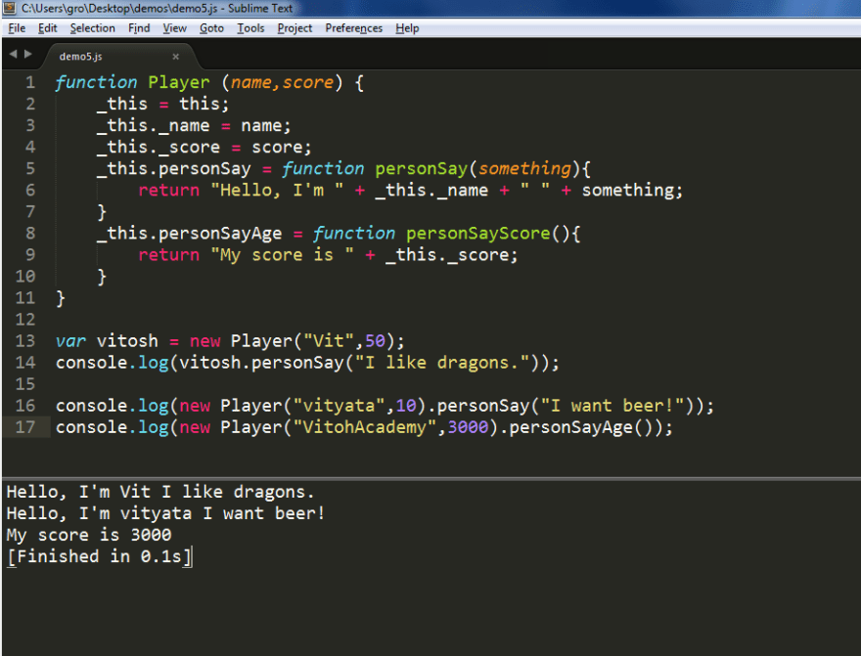Click 'vitosh' variable on line 13

(127, 341)
